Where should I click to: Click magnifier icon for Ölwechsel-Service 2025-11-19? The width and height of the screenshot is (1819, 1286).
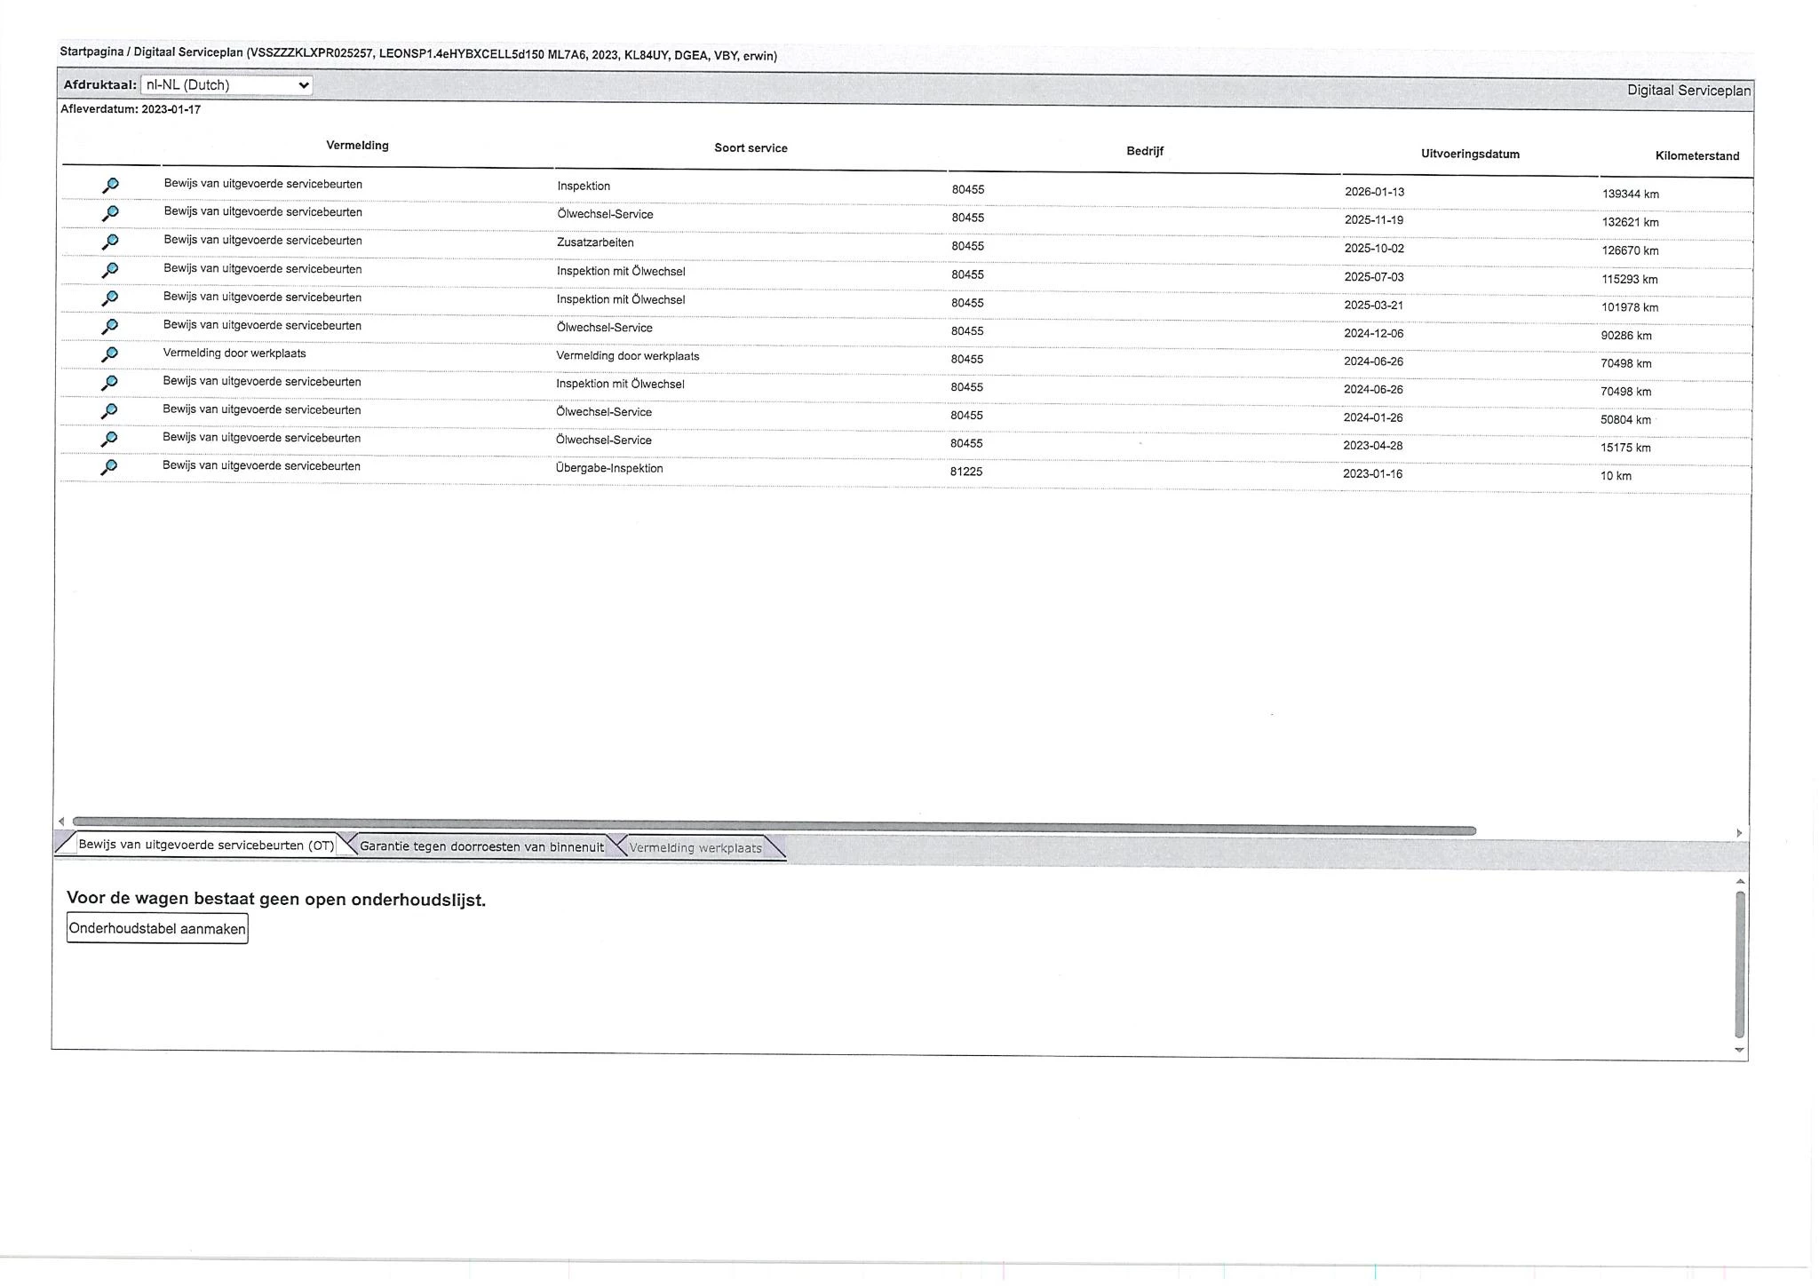click(x=110, y=214)
